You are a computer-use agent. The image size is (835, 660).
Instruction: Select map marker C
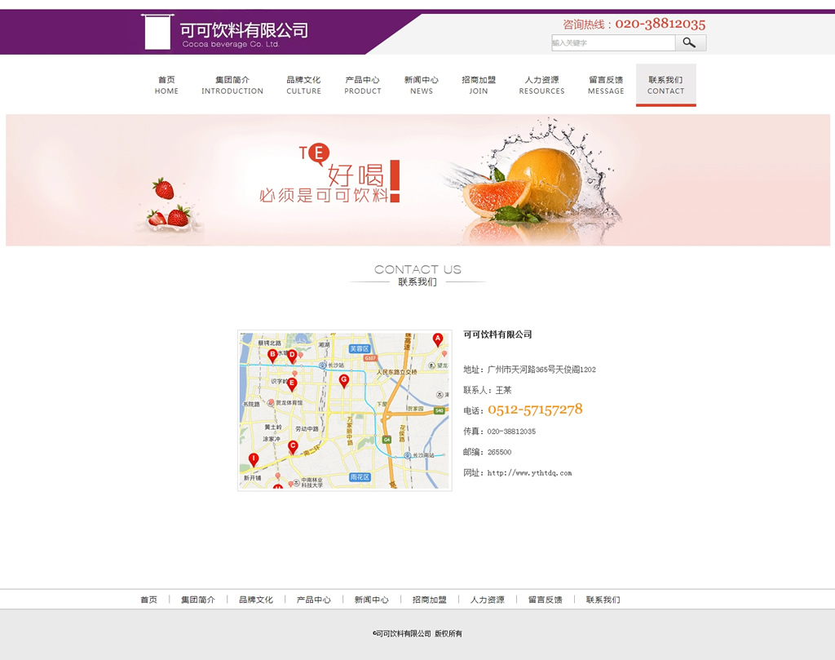click(293, 445)
